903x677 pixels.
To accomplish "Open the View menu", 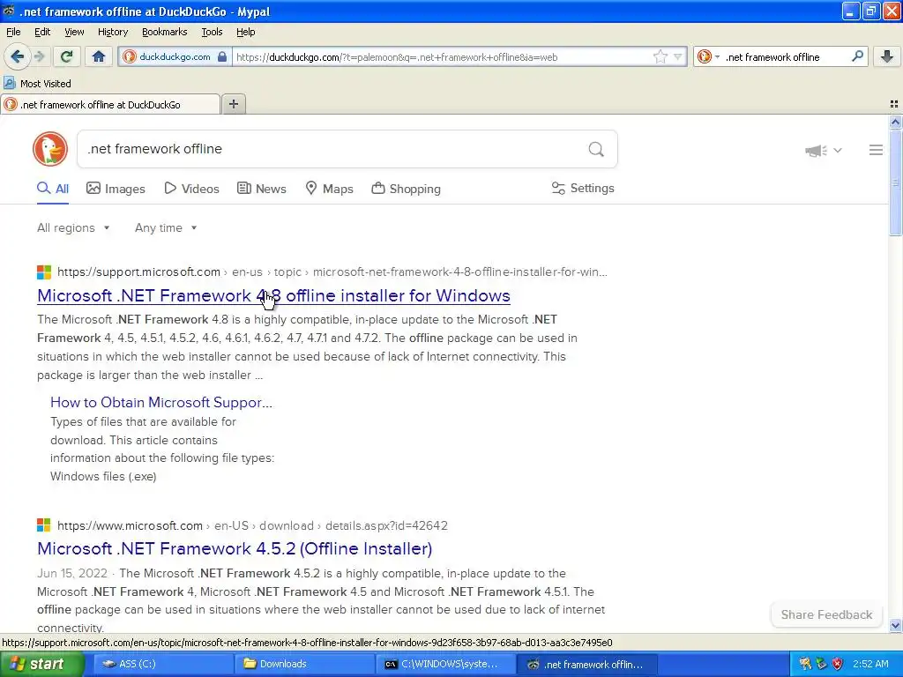I will tap(74, 32).
